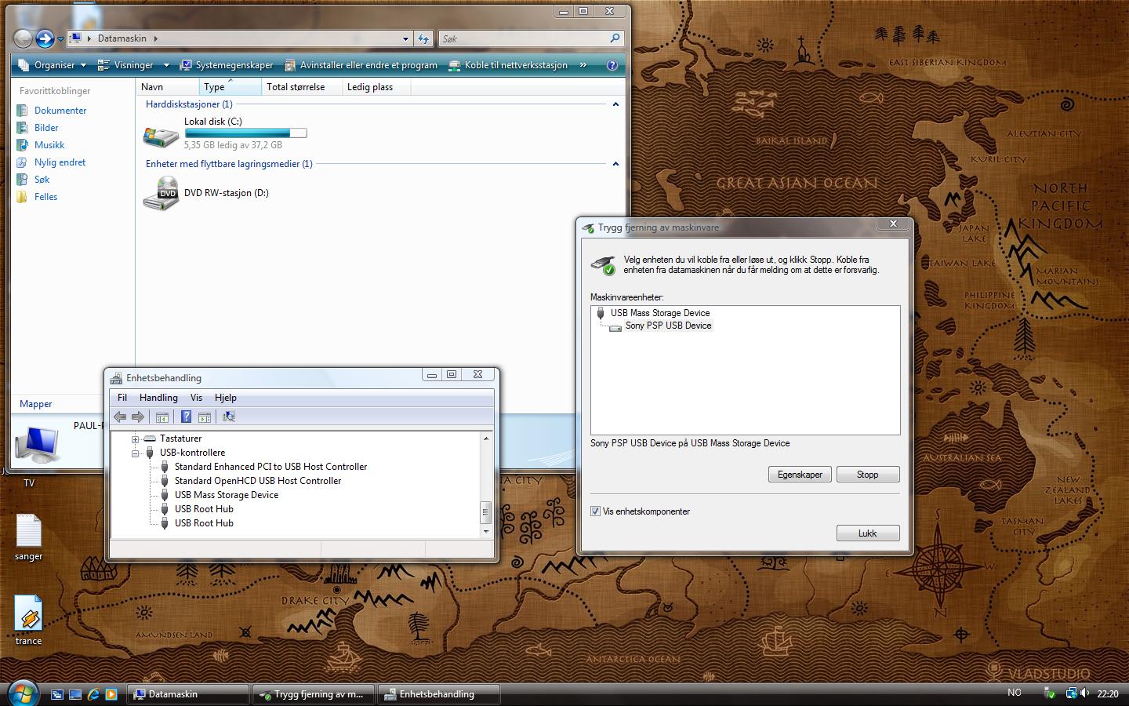Image resolution: width=1129 pixels, height=706 pixels.
Task: Open the recent pages dropdown beside the nav arrows
Action: tap(60, 38)
